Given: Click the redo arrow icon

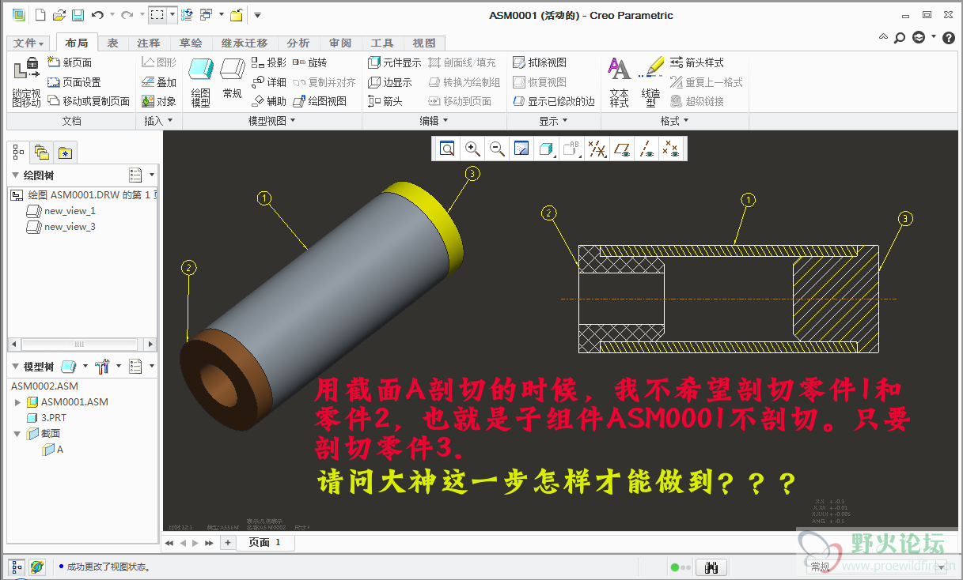Looking at the screenshot, I should point(127,15).
